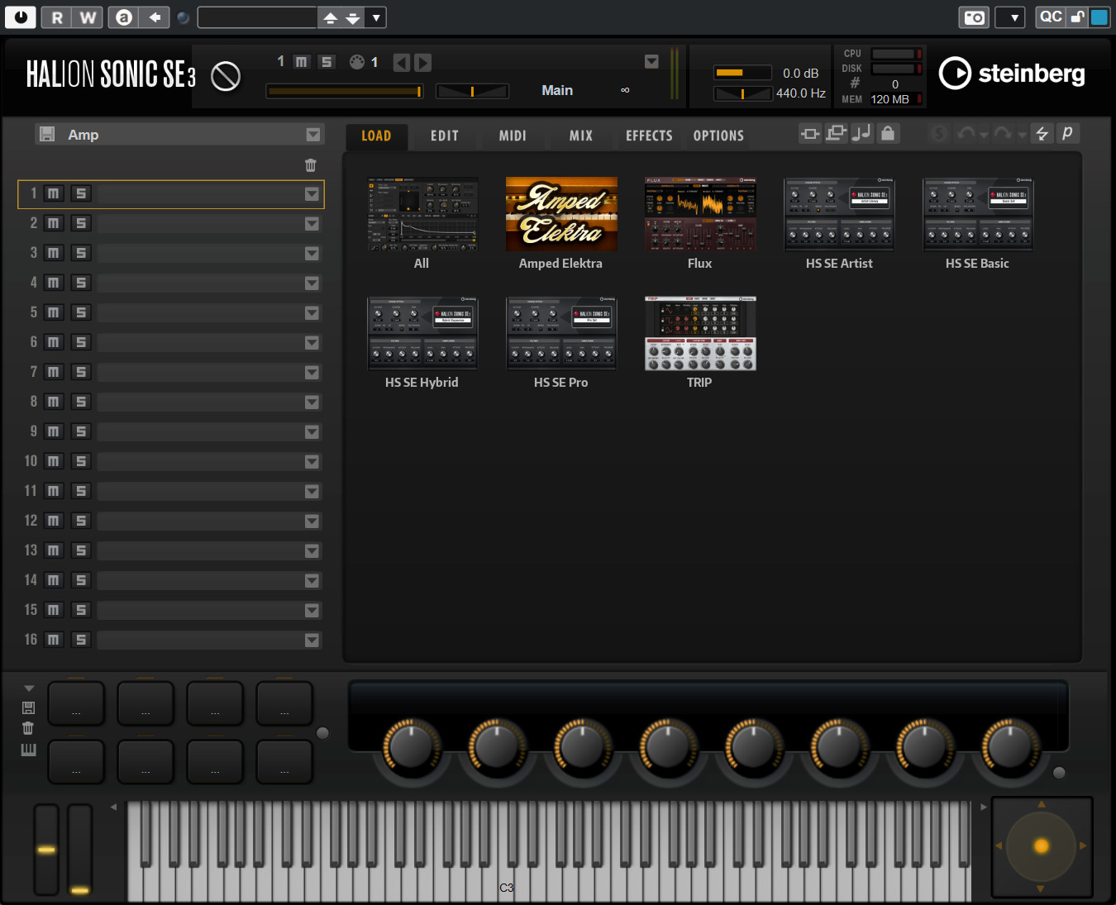Open load dropdown for slot 1
1116x905 pixels.
(312, 194)
